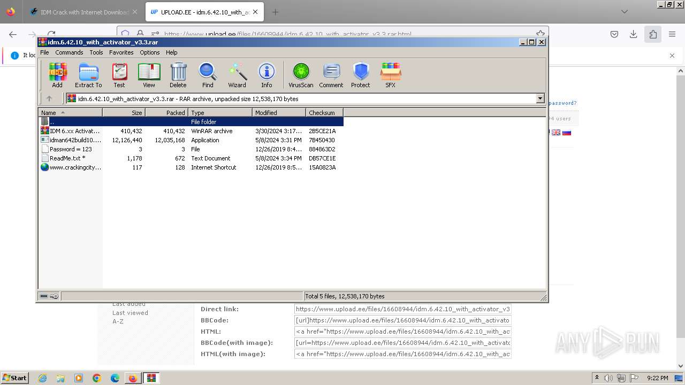The height and width of the screenshot is (385, 685).
Task: Show archive Info
Action: coord(267,75)
